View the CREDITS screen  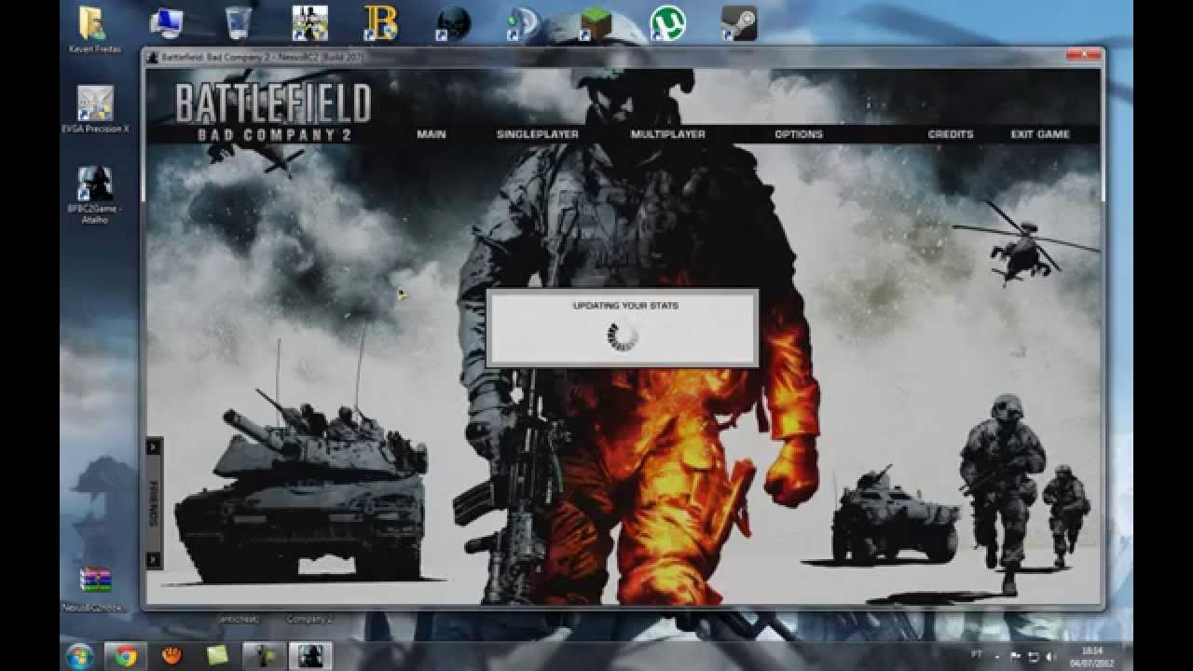coord(951,134)
